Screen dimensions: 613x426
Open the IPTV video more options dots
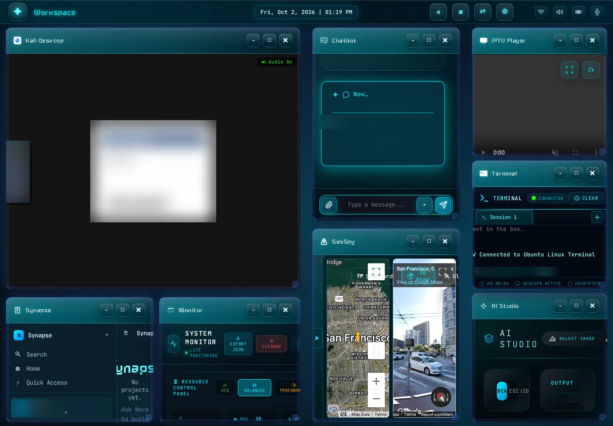pos(596,152)
